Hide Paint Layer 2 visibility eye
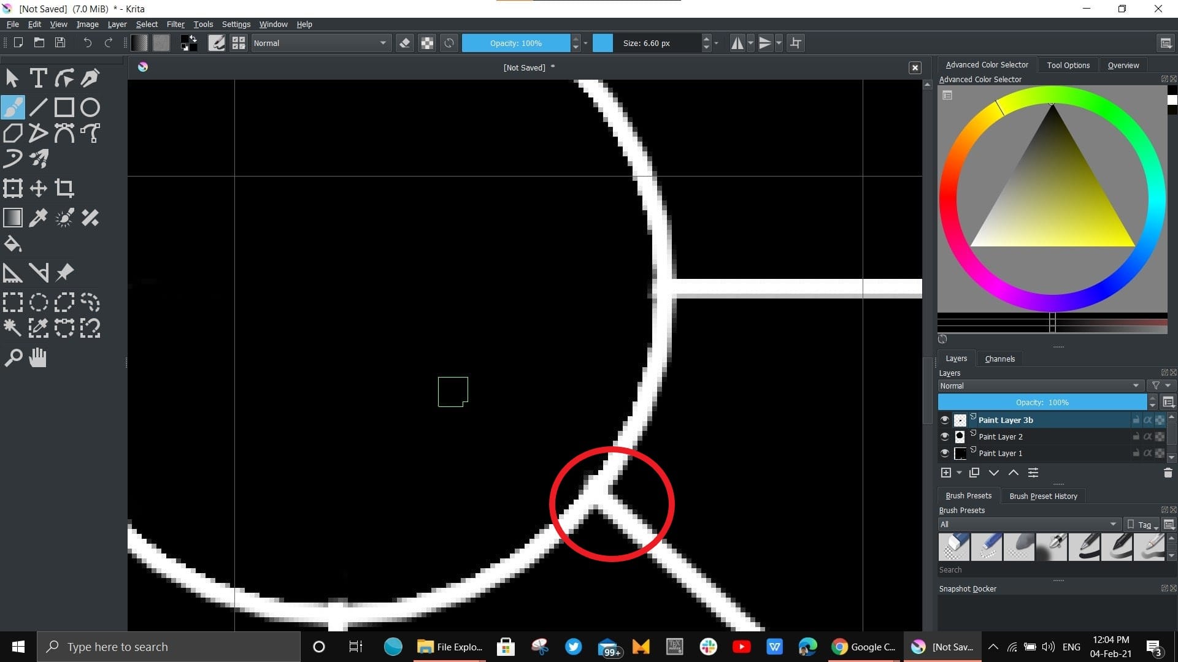The height and width of the screenshot is (662, 1178). coord(945,436)
